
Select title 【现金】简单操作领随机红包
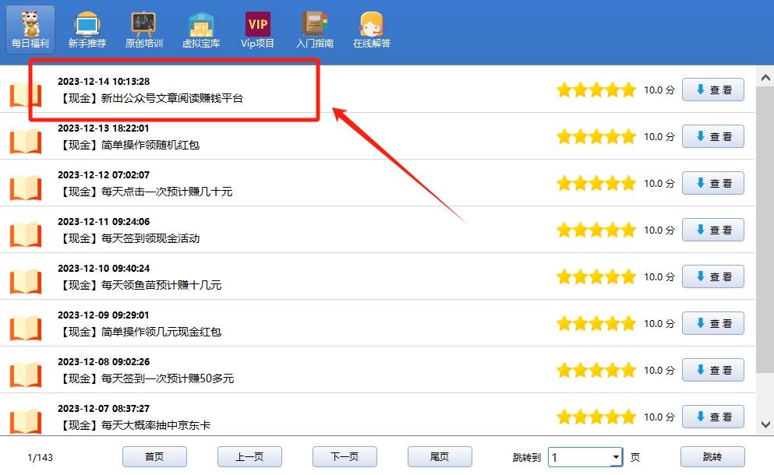click(129, 145)
